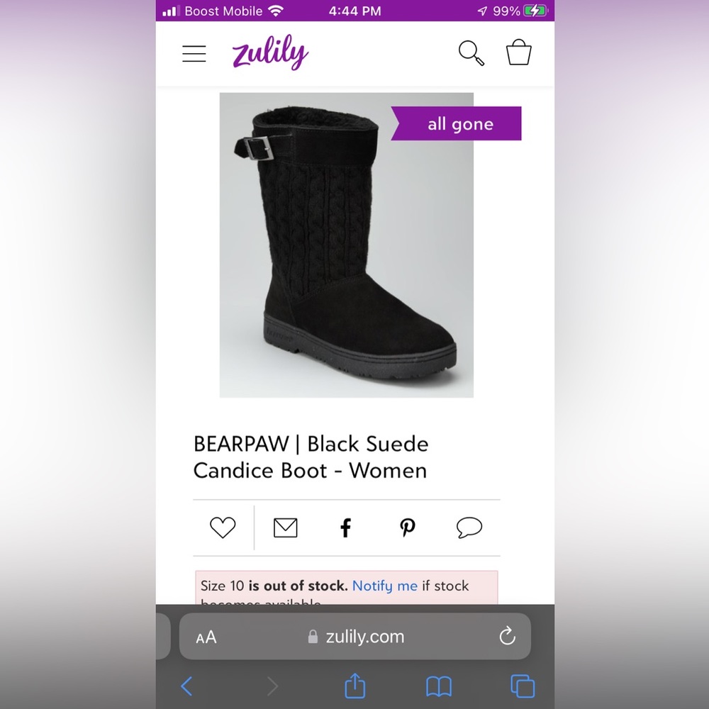This screenshot has width=709, height=709.
Task: Go back to previous page
Action: 186,686
